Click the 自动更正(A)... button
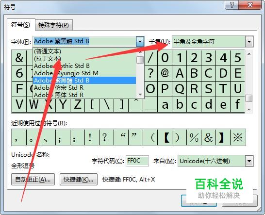 click(33, 180)
